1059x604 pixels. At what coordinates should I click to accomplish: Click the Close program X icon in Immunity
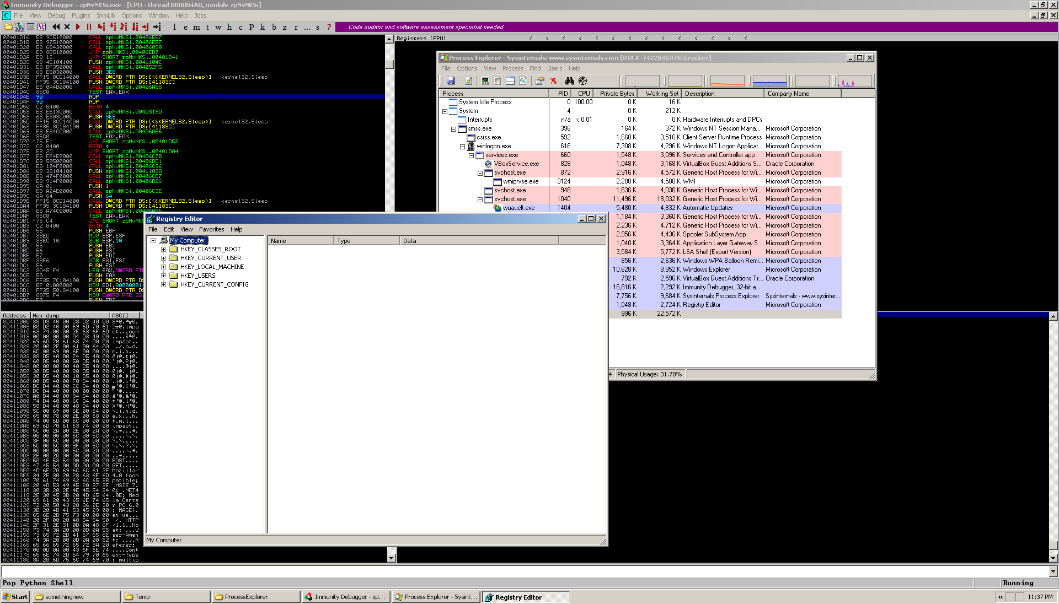tap(67, 26)
